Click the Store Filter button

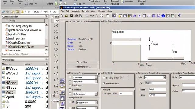coord(83,62)
